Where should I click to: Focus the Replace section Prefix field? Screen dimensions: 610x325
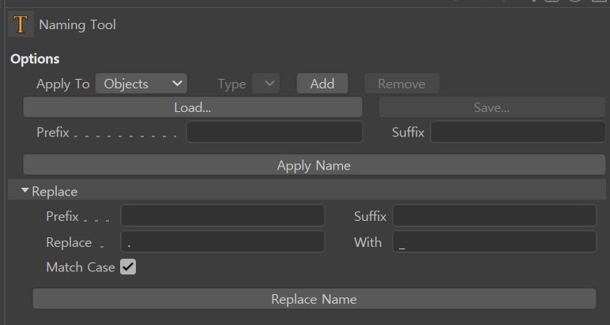[223, 215]
